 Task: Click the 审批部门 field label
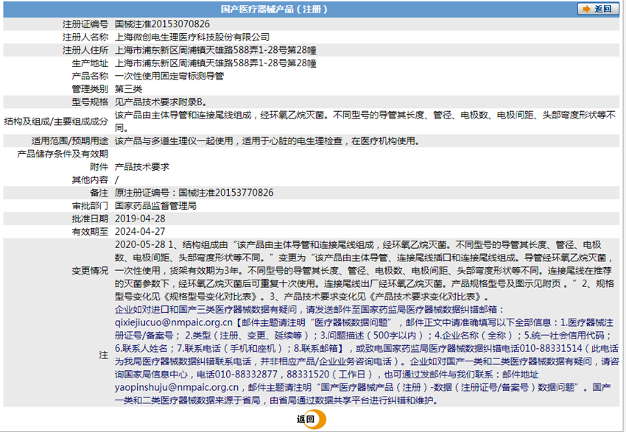click(x=90, y=206)
